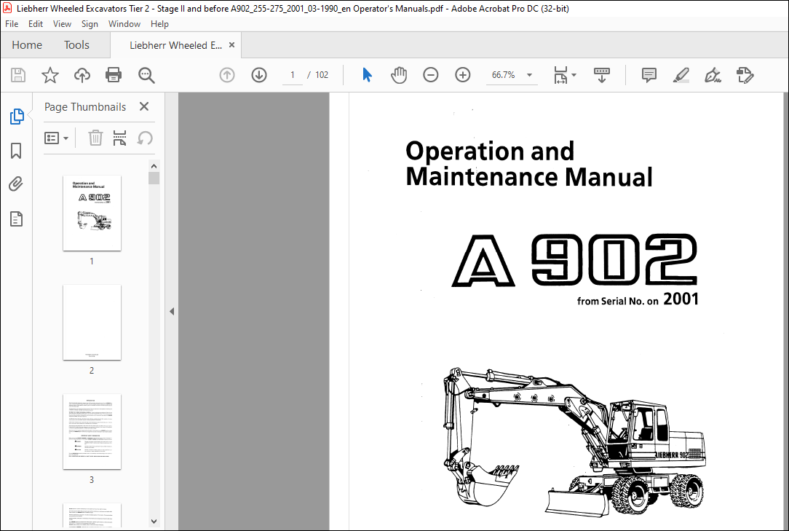Open fit page options icon
The height and width of the screenshot is (531, 789).
(x=565, y=75)
